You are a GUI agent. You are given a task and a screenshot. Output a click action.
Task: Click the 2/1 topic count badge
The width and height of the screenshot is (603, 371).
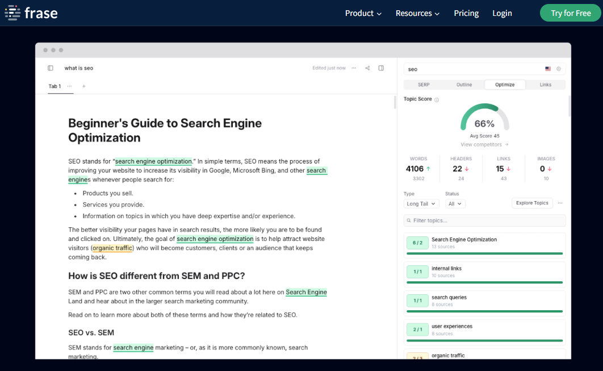pos(418,330)
